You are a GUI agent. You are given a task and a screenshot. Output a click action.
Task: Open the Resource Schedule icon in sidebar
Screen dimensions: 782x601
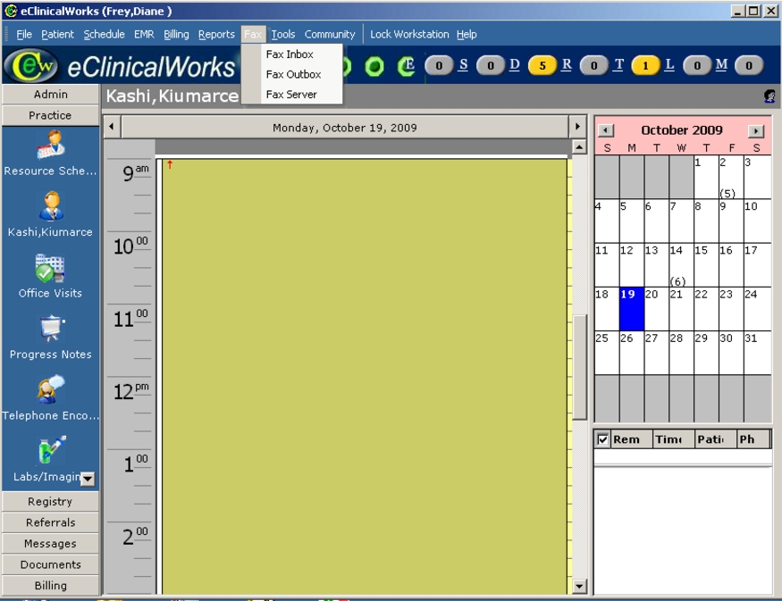[x=51, y=145]
